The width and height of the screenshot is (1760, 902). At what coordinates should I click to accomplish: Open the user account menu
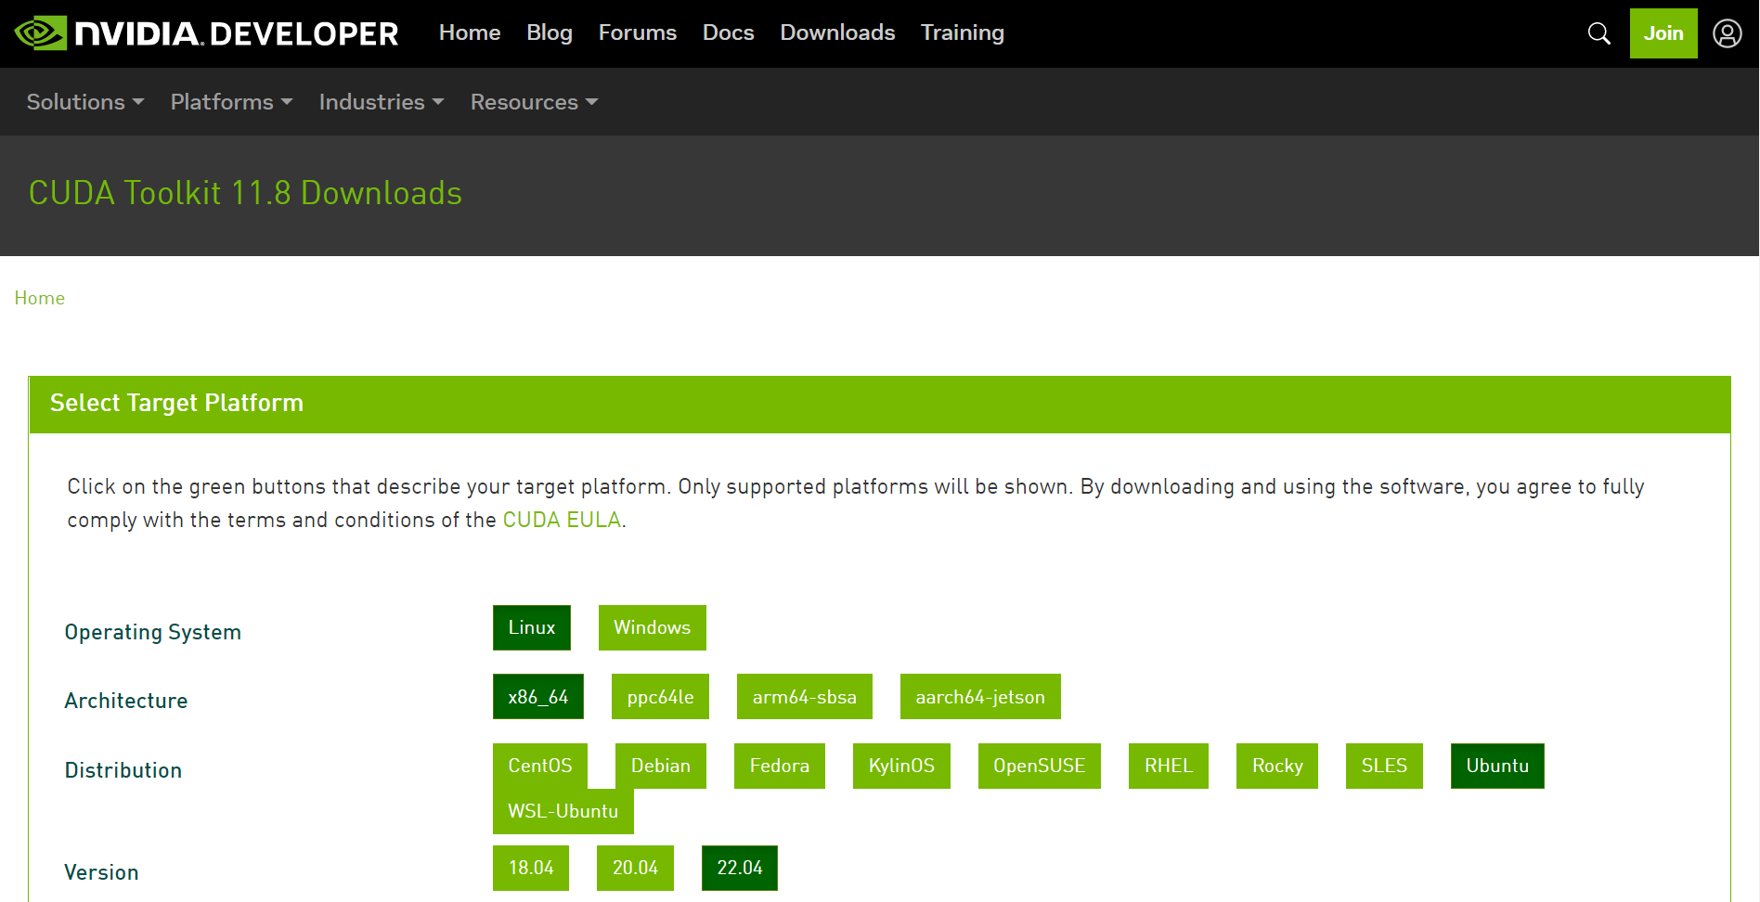pos(1728,32)
